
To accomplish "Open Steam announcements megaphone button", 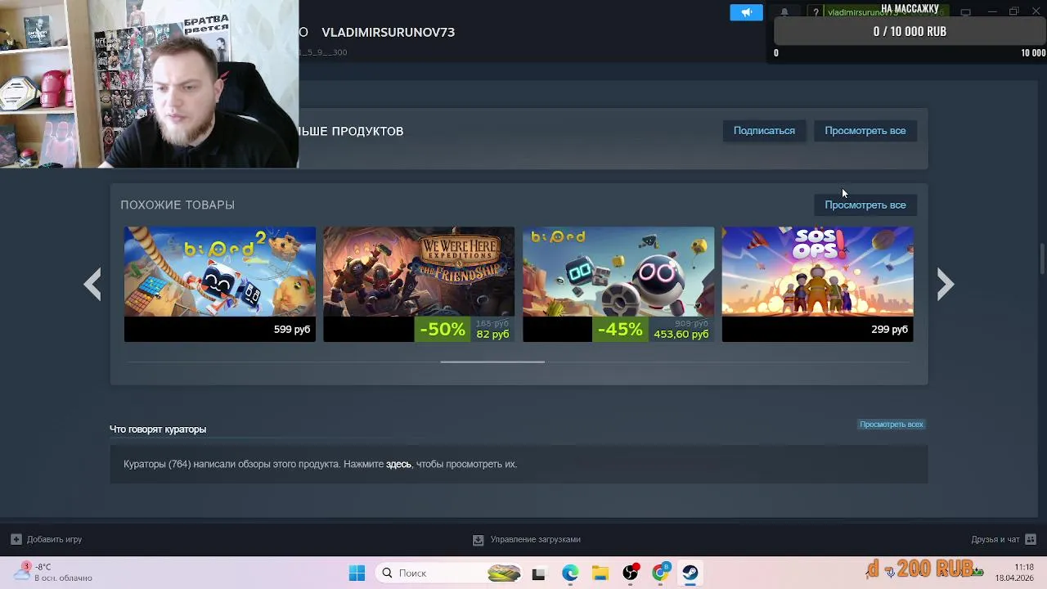I will pos(746,12).
